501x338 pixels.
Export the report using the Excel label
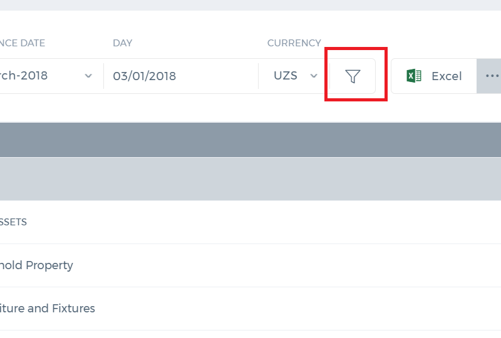447,76
